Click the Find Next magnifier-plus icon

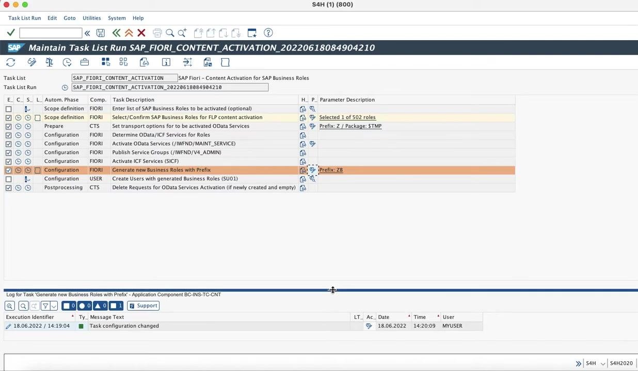(182, 33)
